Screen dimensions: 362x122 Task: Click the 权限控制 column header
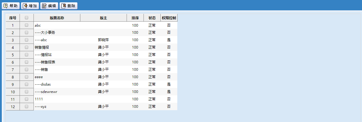tap(169, 18)
